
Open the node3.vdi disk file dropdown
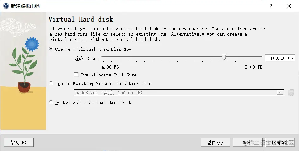click(174, 93)
